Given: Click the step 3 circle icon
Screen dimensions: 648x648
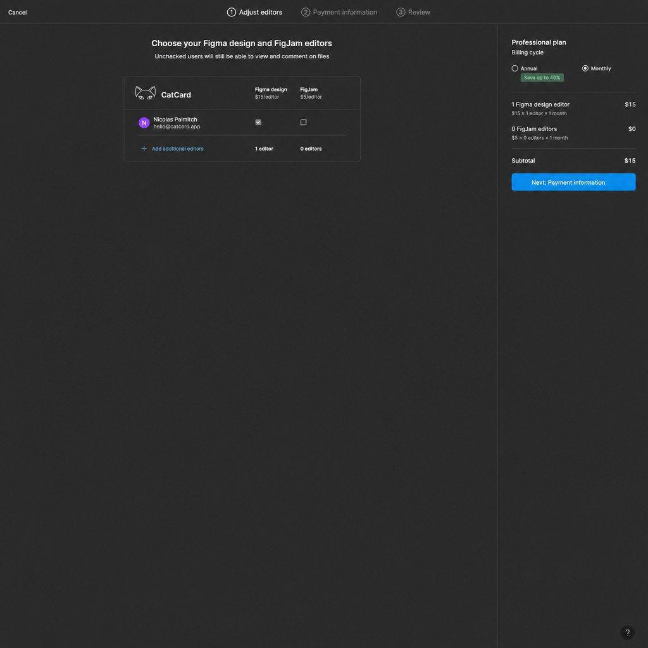Looking at the screenshot, I should [401, 13].
